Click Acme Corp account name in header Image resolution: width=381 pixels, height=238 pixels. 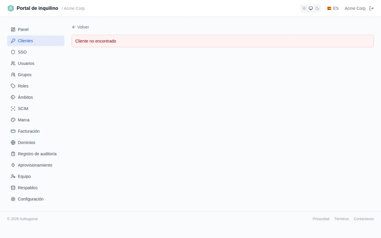coord(355,8)
